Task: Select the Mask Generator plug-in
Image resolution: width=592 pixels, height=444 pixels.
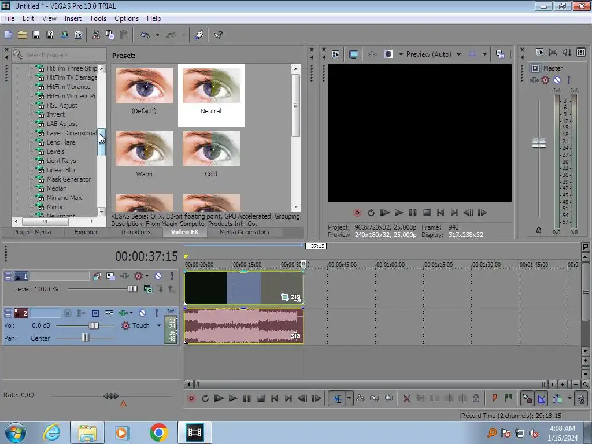Action: 69,179
